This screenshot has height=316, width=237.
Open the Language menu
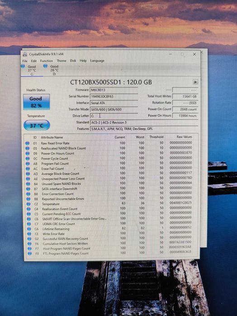pos(97,61)
